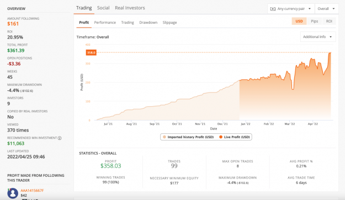The image size is (345, 200).
Task: Click the AAA1415667F investor avatar
Action: pos(13,193)
